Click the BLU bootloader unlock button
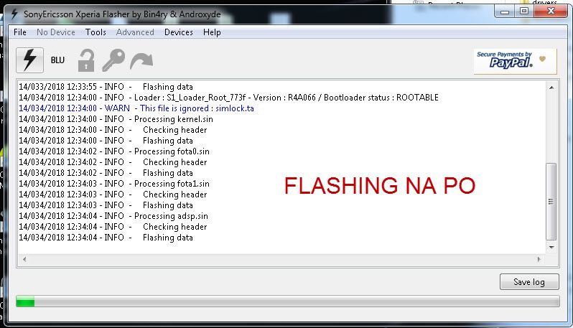 [x=57, y=60]
